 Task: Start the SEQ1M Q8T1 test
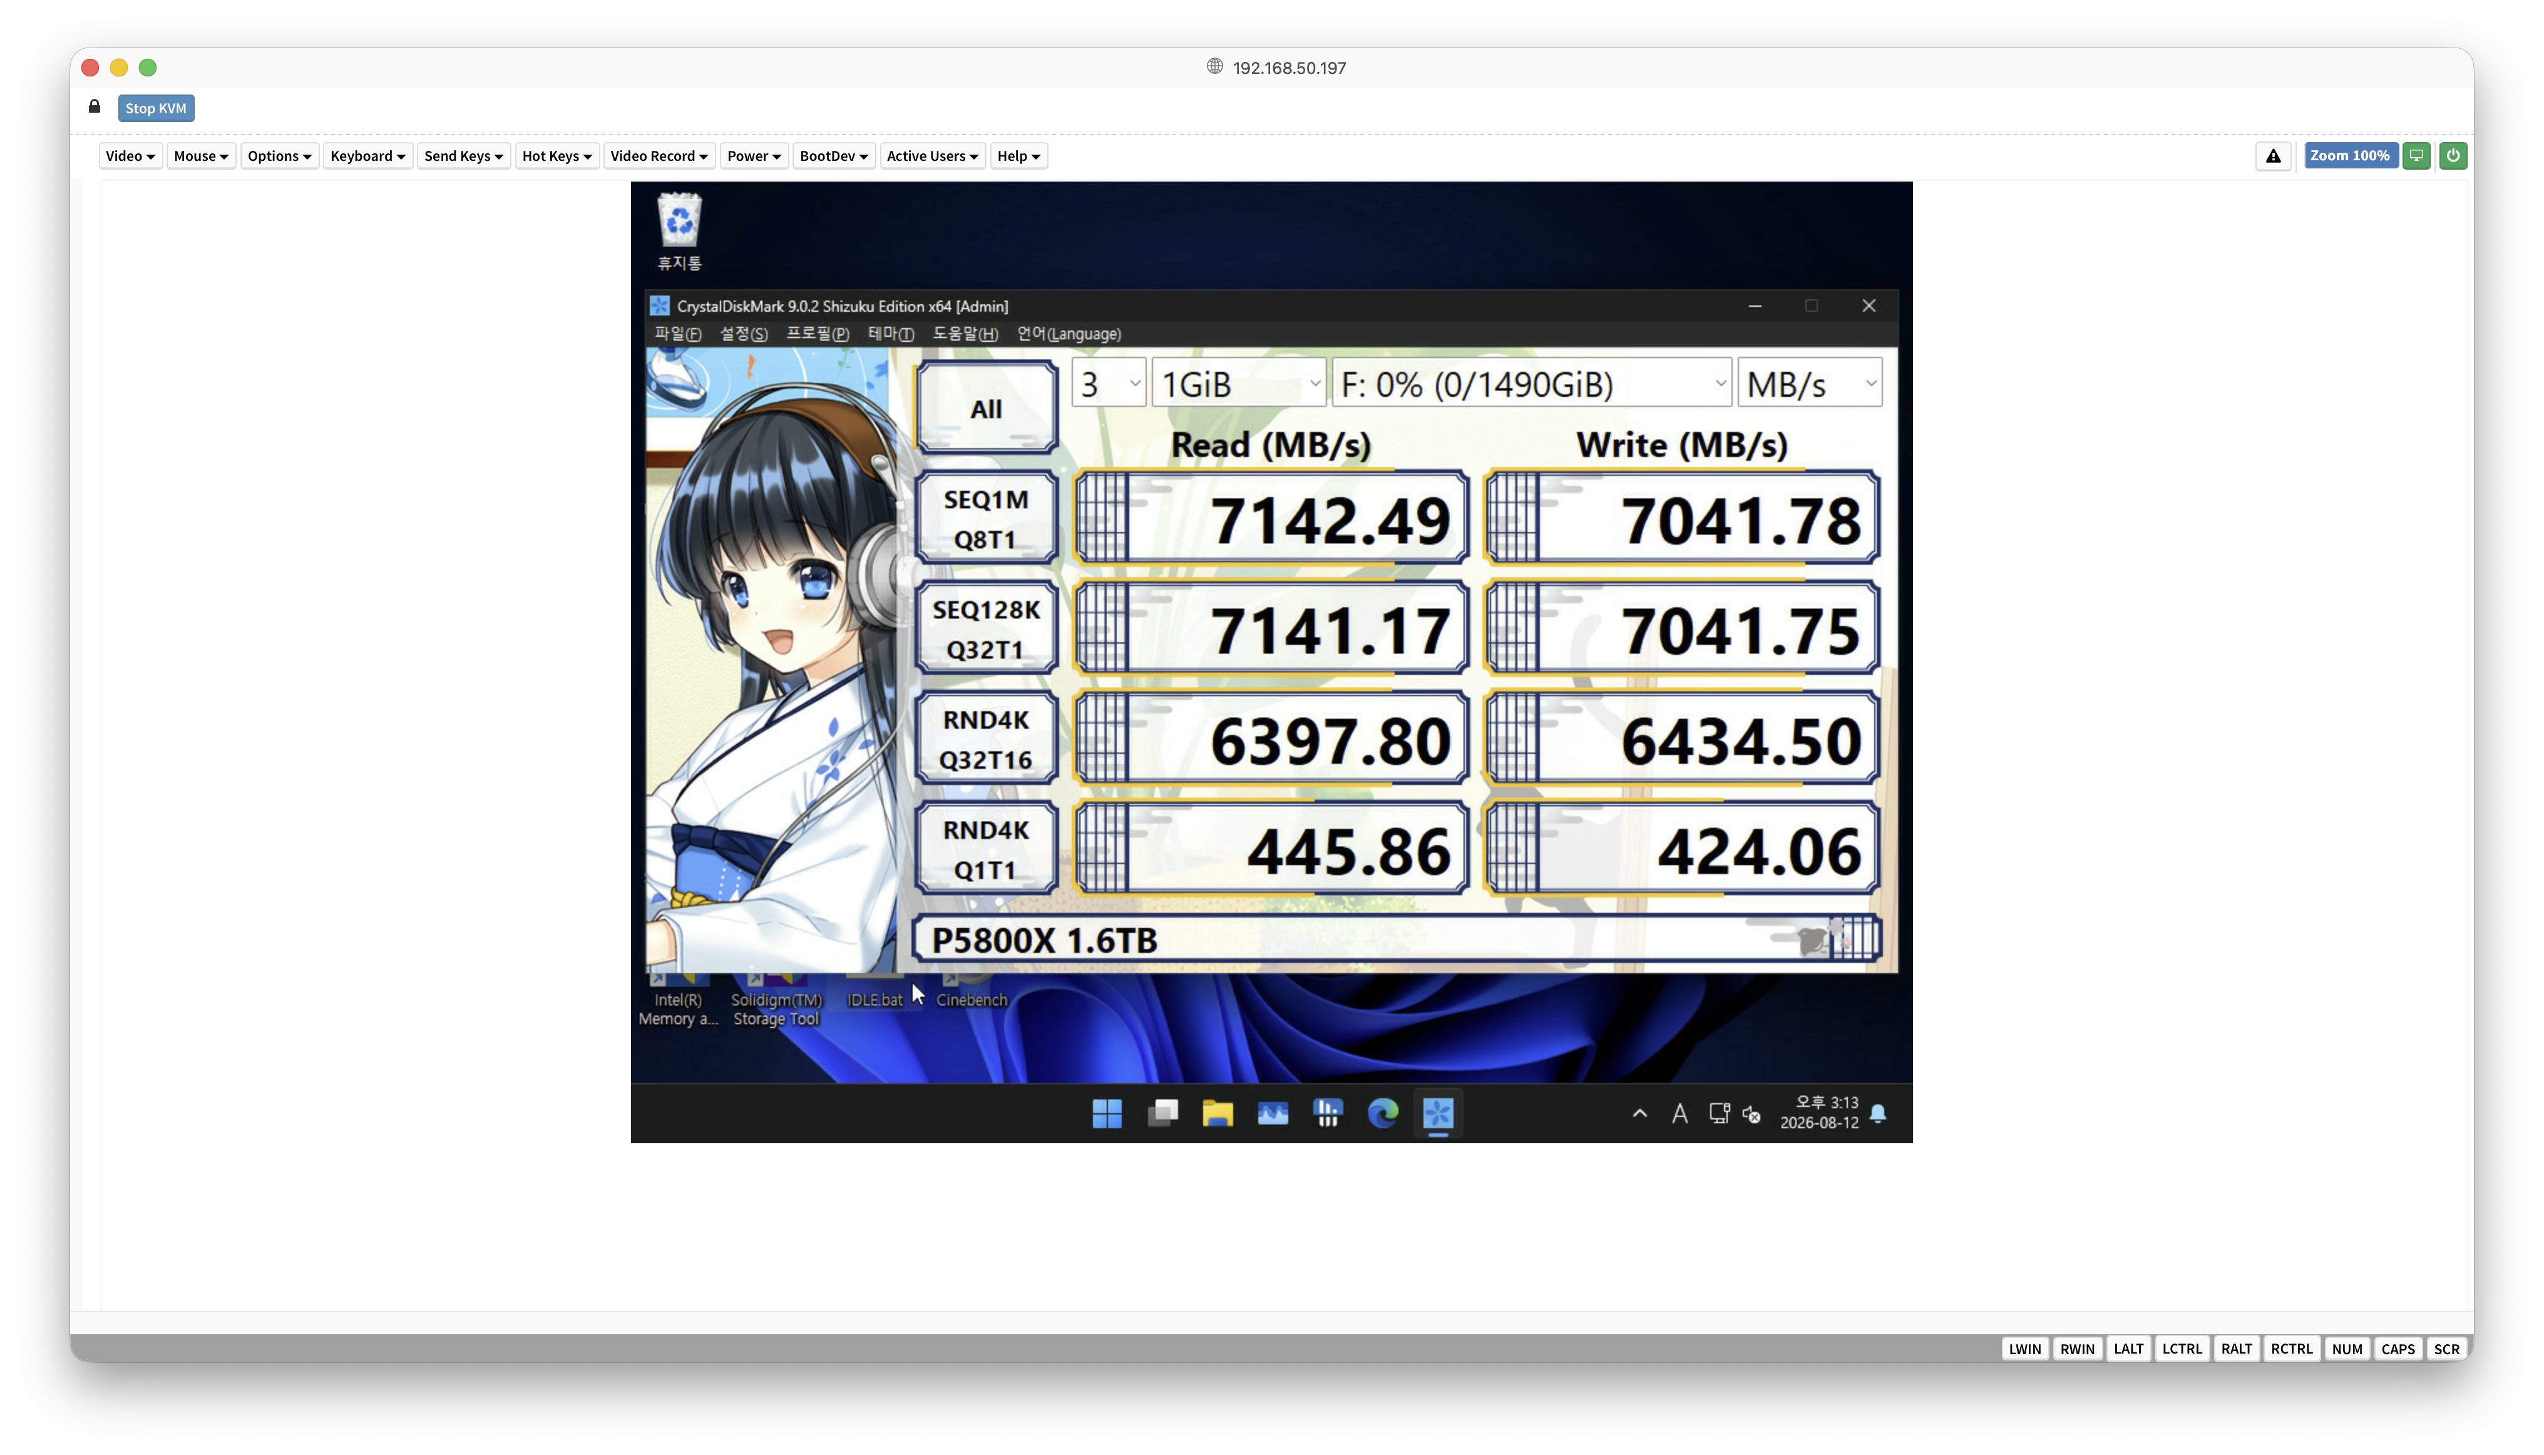click(x=986, y=518)
